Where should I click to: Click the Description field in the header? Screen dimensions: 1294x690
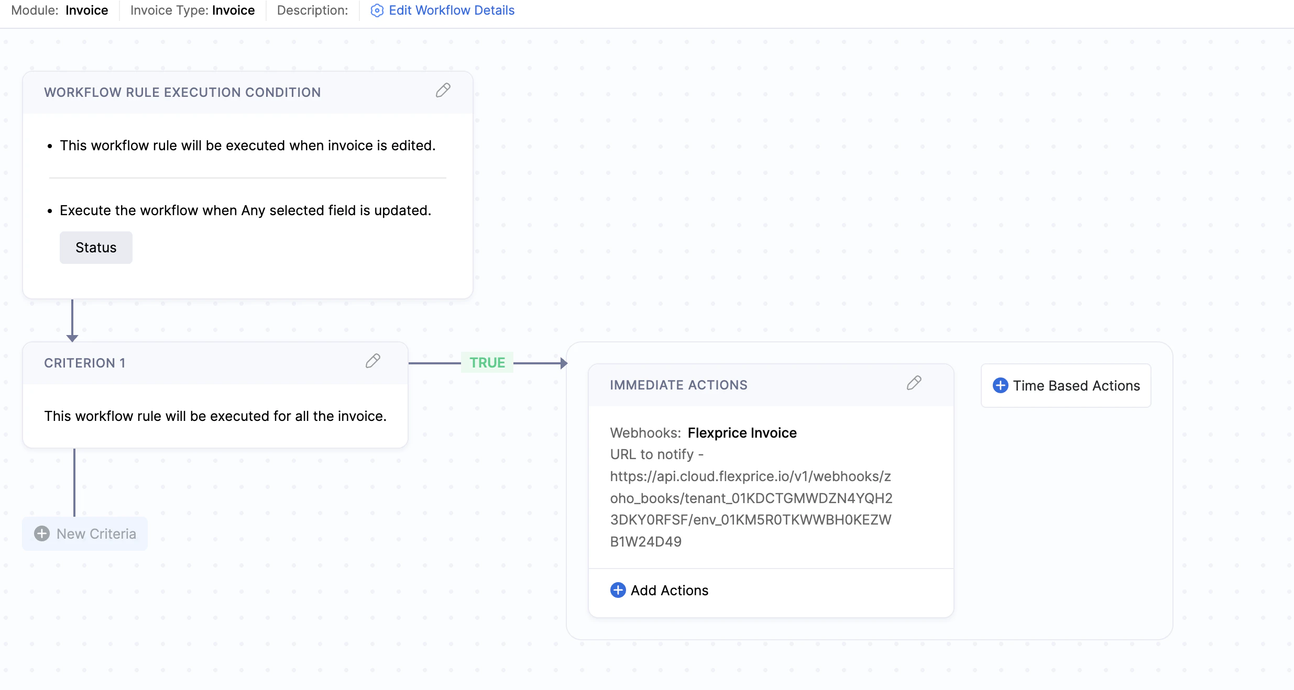coord(312,10)
